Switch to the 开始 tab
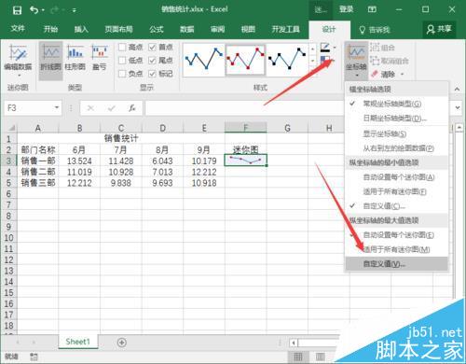The height and width of the screenshot is (364, 466). click(x=50, y=29)
